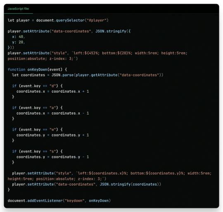Click the 'document.addEventListener("keydown"' line
The width and height of the screenshot is (223, 212).
(59, 200)
